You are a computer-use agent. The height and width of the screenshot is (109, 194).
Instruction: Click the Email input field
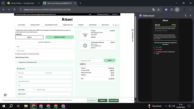45,47
